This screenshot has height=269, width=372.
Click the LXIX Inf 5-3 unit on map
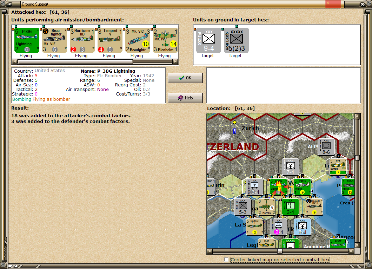coord(243,207)
